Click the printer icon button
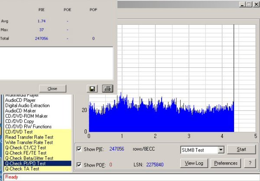 click(107, 89)
